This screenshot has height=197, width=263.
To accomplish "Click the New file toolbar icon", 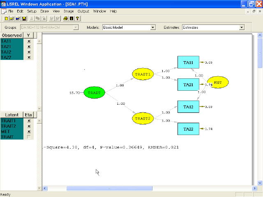I will 7,18.
